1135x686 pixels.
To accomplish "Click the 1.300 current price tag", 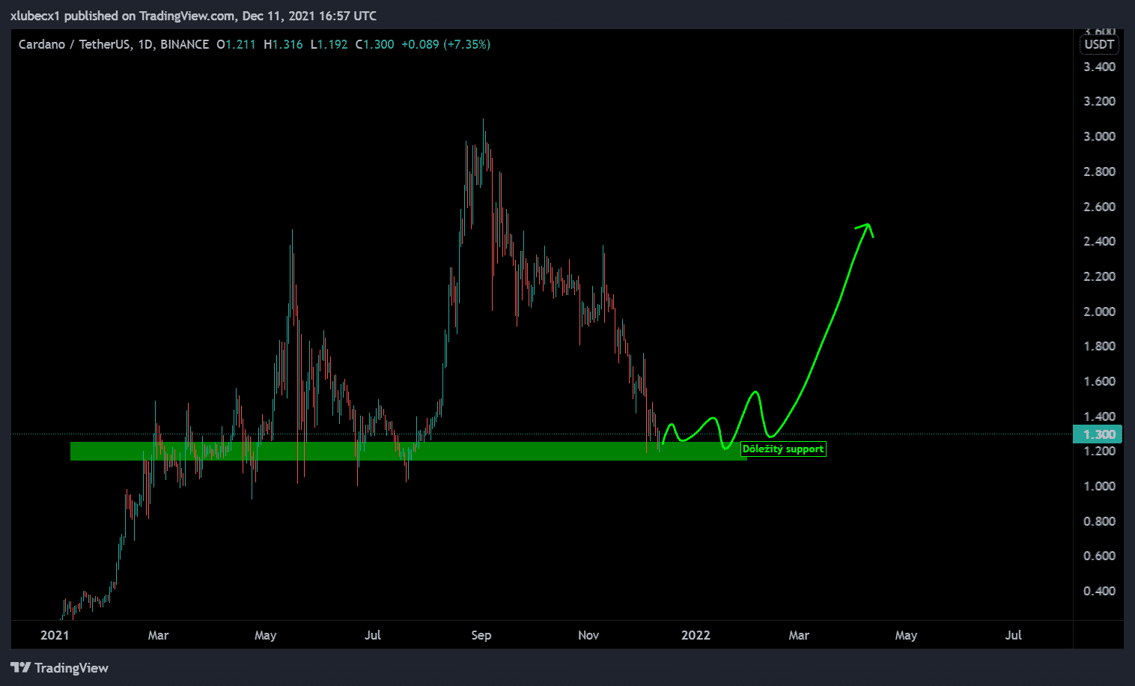I will click(x=1098, y=434).
